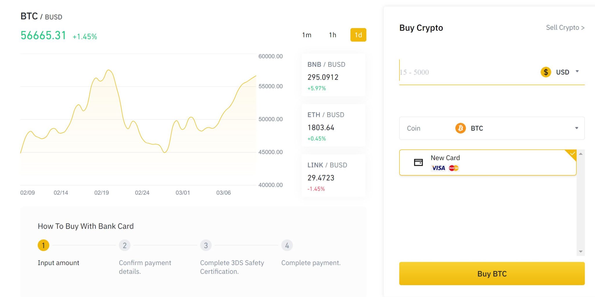Click the VISA logo under New Card
The image size is (595, 297).
click(438, 168)
